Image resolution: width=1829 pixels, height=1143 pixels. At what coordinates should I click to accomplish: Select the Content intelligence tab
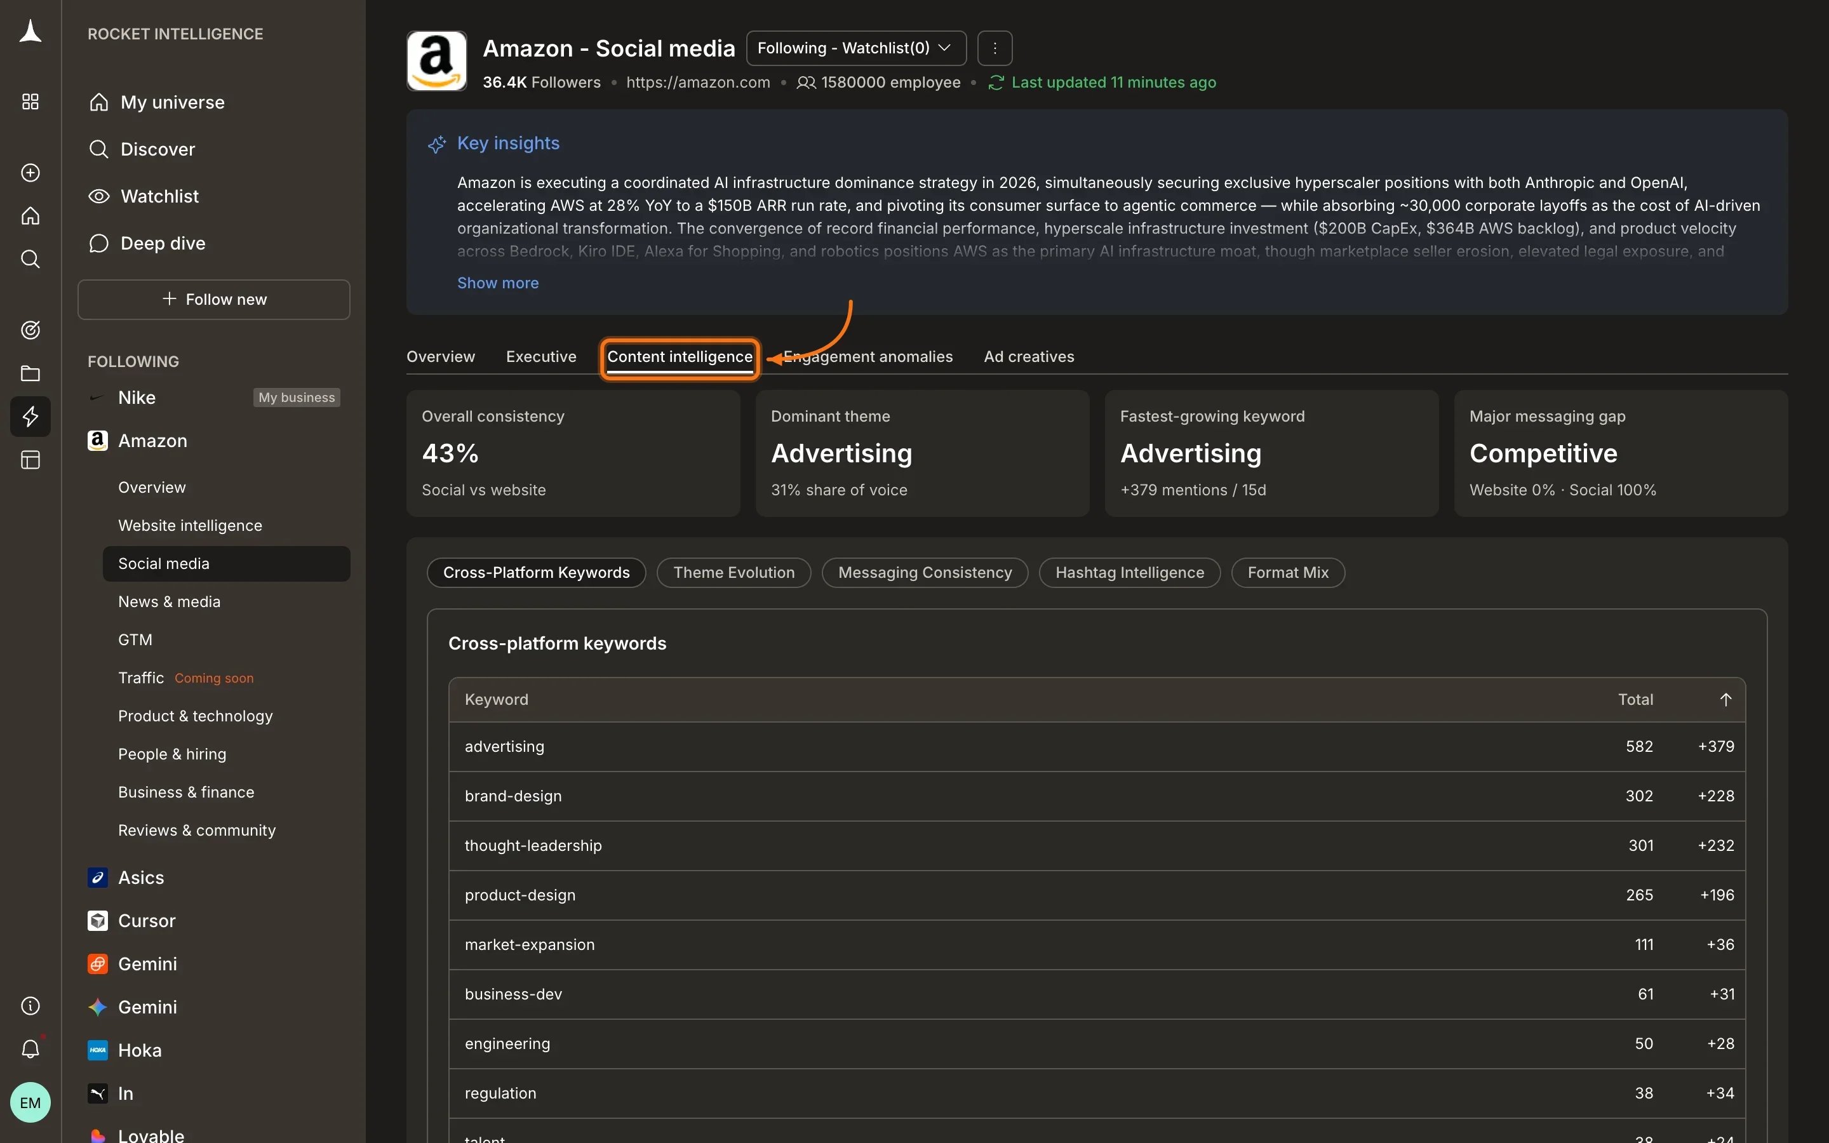point(680,357)
